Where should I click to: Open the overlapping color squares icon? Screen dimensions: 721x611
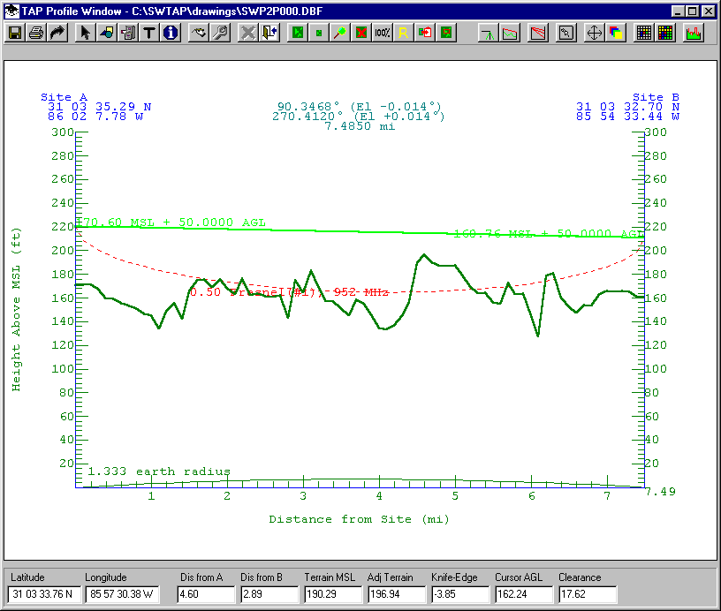tap(616, 33)
